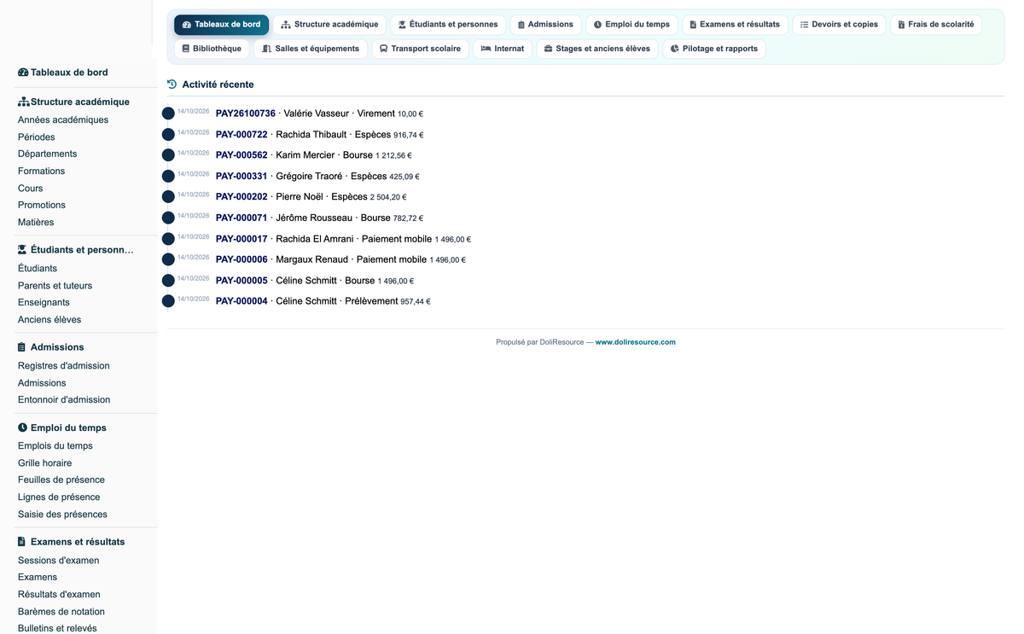
Task: Open the Tableaux de bord tab
Action: (222, 25)
